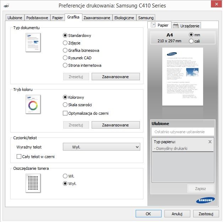Select the Grafika tab
The image size is (223, 222).
pos(74,17)
